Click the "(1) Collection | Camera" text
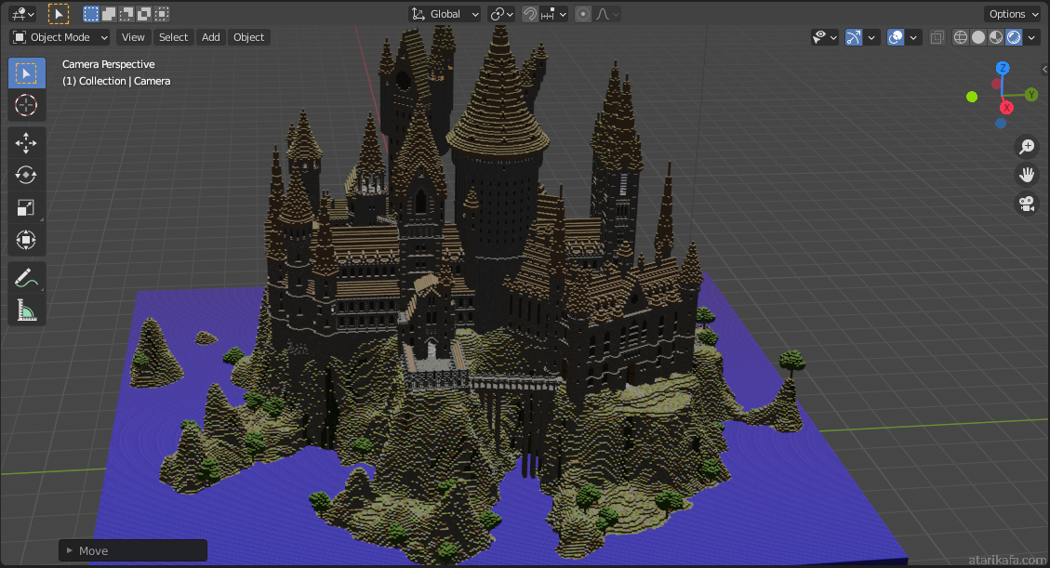 tap(116, 81)
